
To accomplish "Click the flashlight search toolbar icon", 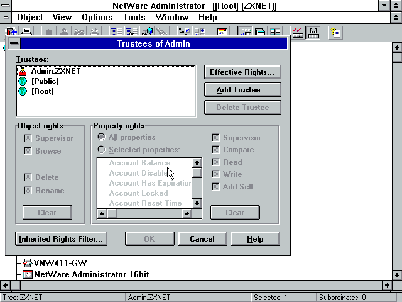I will (x=162, y=31).
